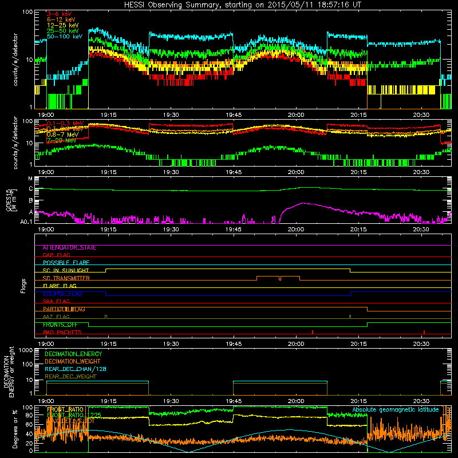Image resolution: width=458 pixels, height=458 pixels.
Task: Select the SAA_FLAG label
Action: click(56, 301)
